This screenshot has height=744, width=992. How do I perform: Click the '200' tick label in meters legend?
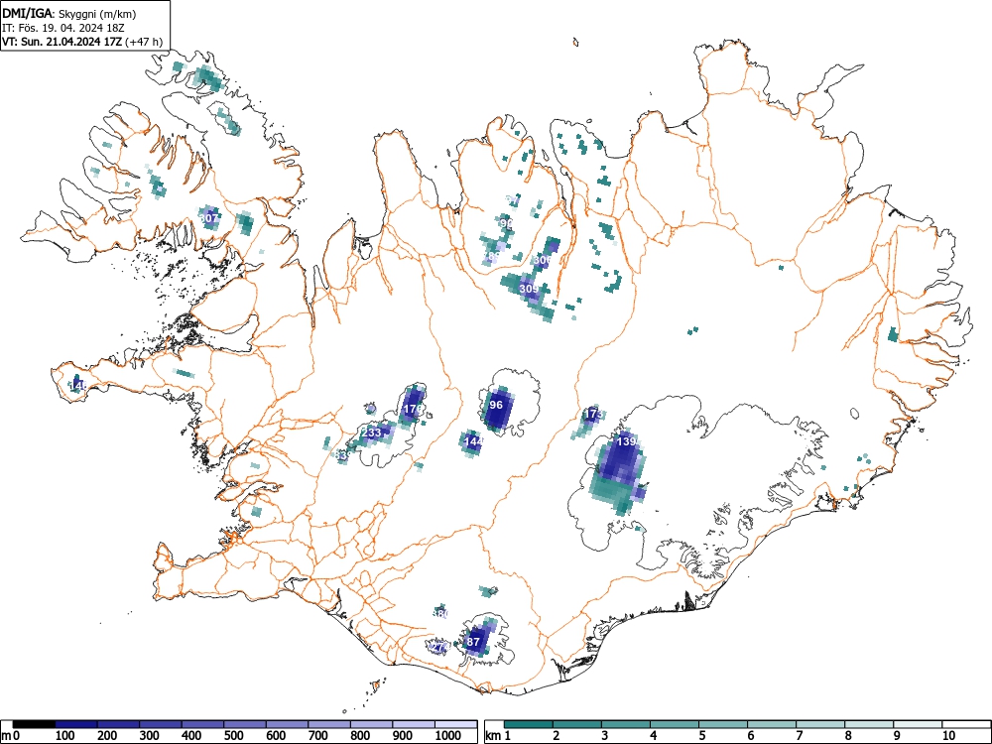pos(107,736)
